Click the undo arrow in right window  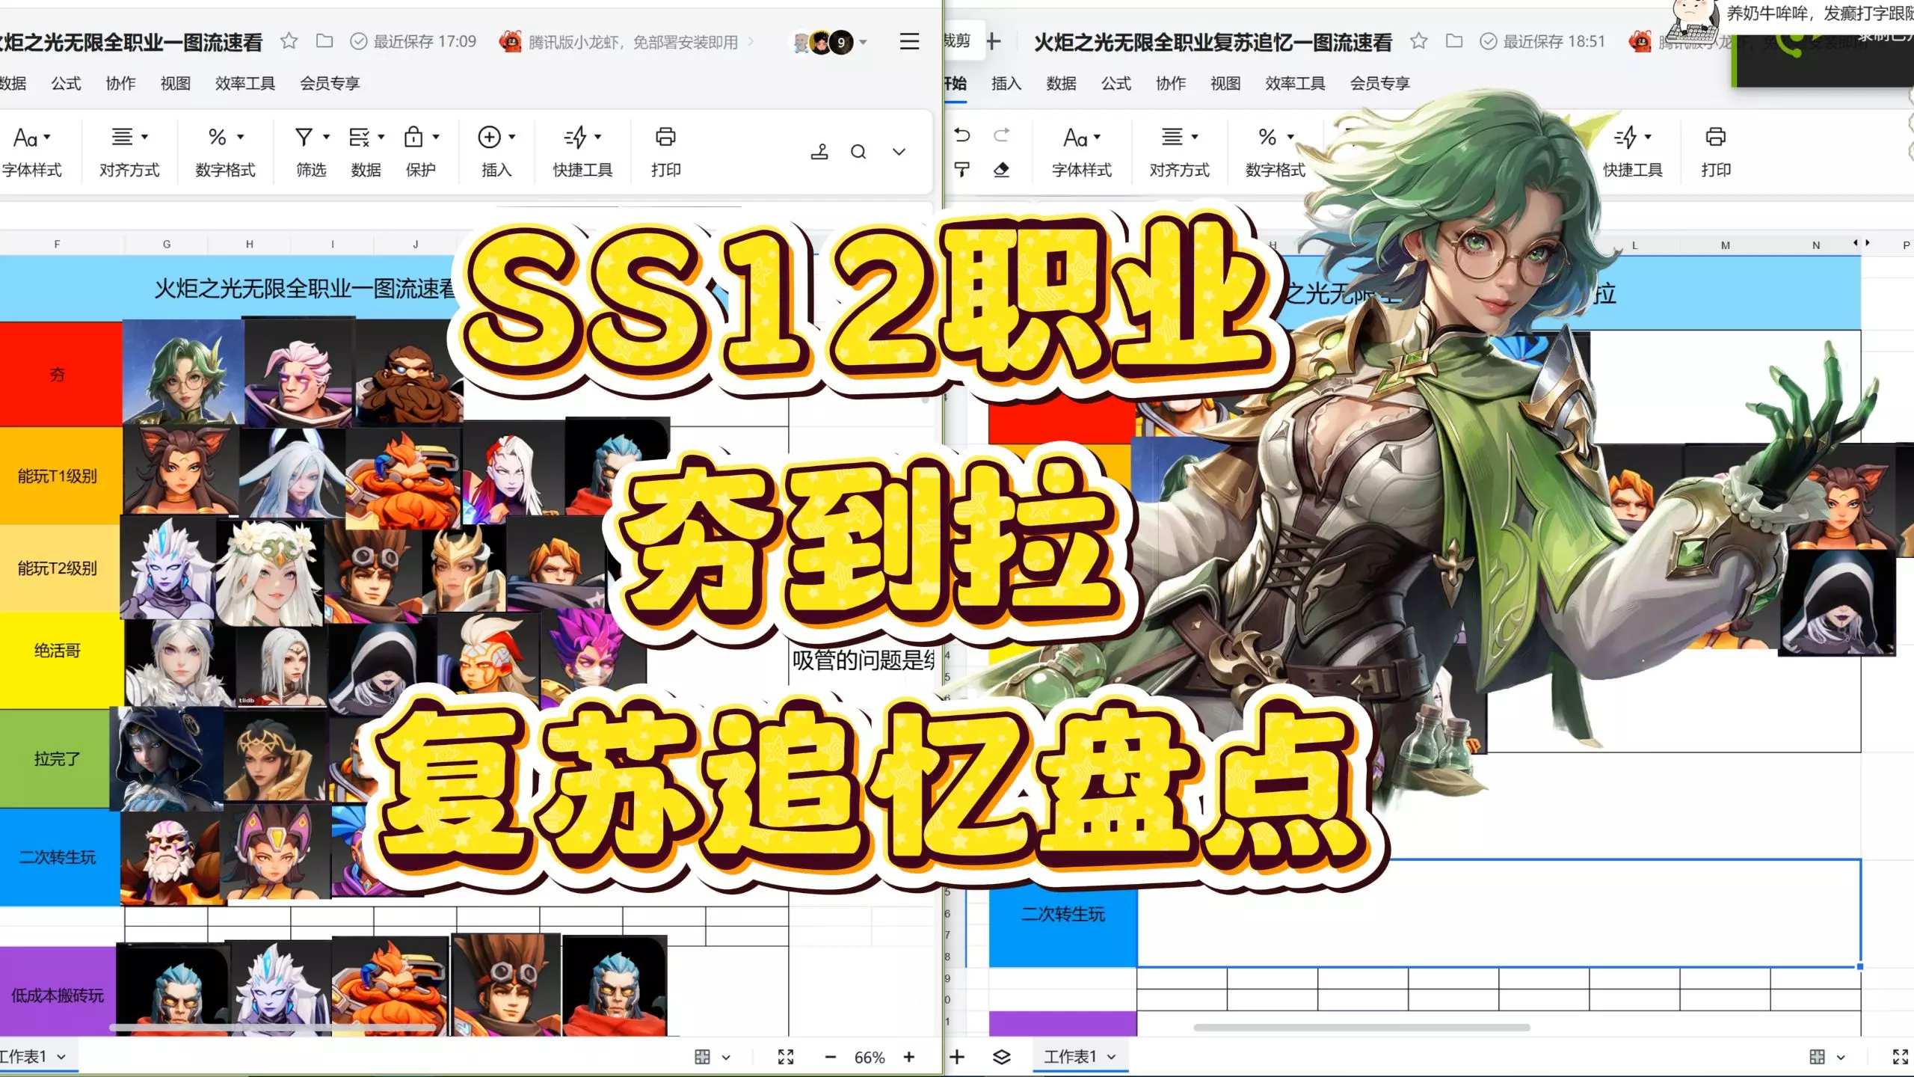[962, 135]
